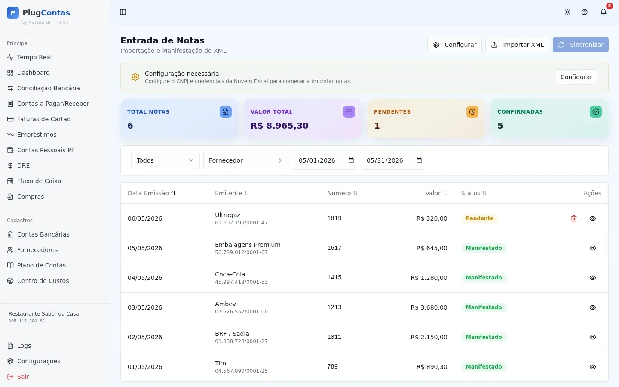This screenshot has width=619, height=387.
Task: Go to Dashboard menu item
Action: pos(55,73)
